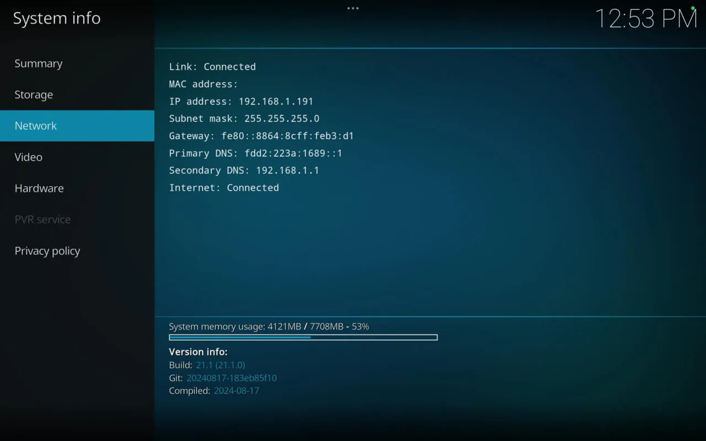Viewport: 706px width, 441px height.
Task: Open the Video info section
Action: pos(28,157)
